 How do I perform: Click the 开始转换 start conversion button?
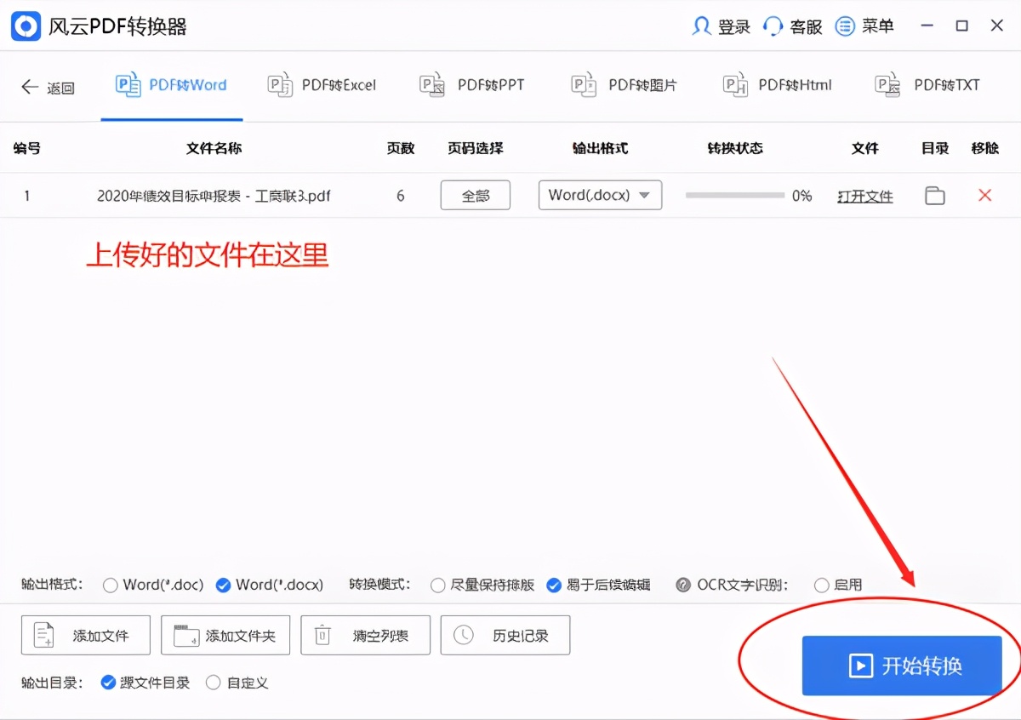click(x=903, y=666)
